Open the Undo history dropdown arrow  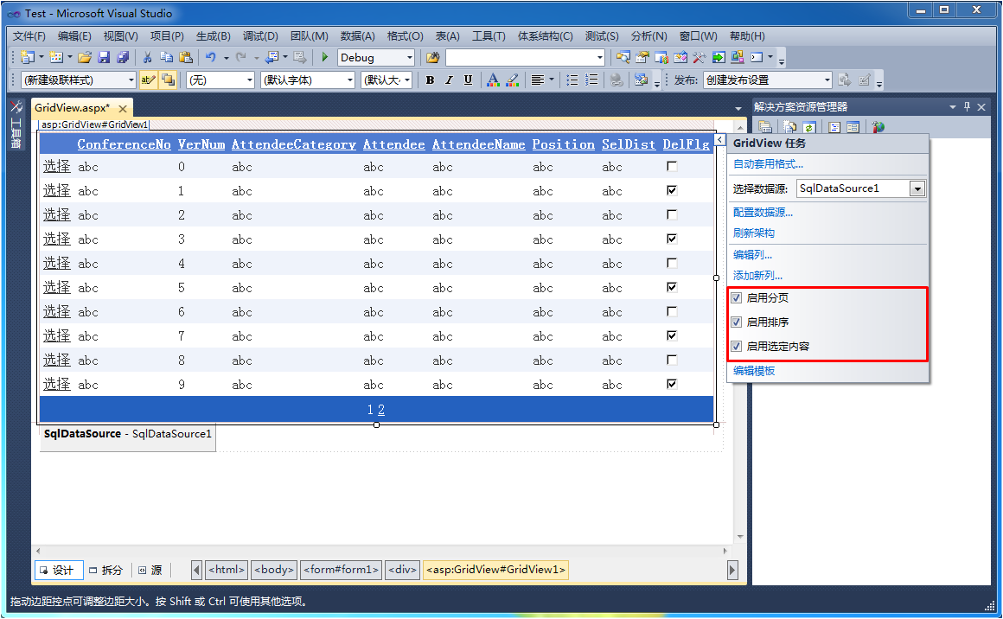[x=226, y=58]
